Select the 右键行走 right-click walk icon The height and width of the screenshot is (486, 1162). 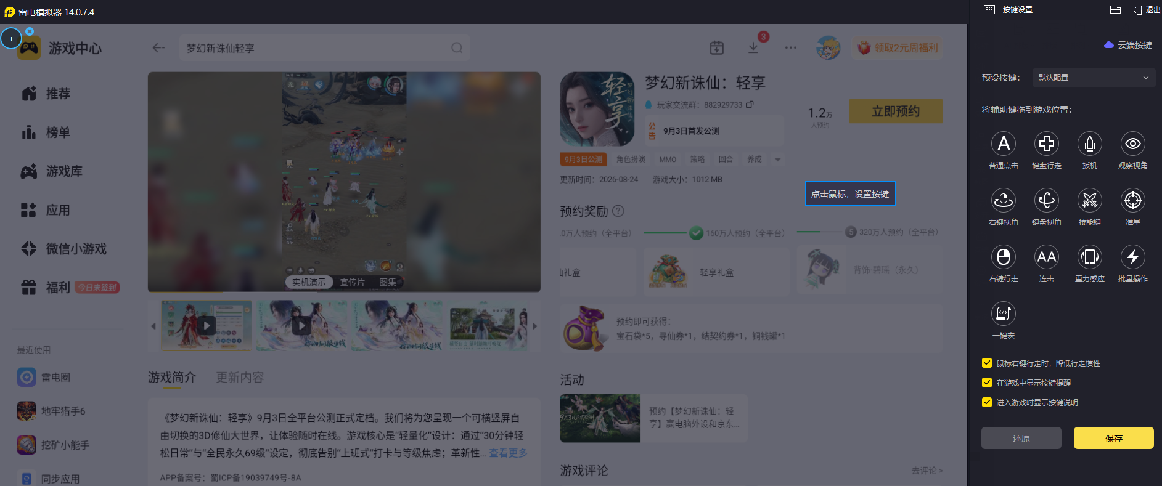tap(1004, 257)
